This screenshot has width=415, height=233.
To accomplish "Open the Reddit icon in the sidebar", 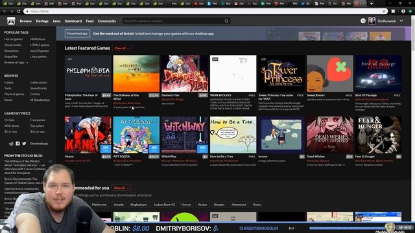I will (11, 144).
